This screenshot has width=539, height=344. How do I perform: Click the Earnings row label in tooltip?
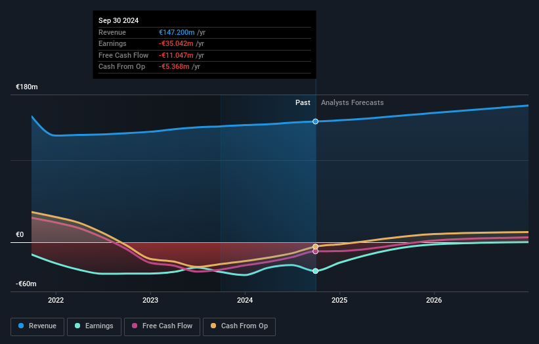click(x=112, y=43)
